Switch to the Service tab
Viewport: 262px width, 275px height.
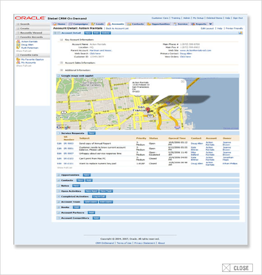(x=181, y=24)
